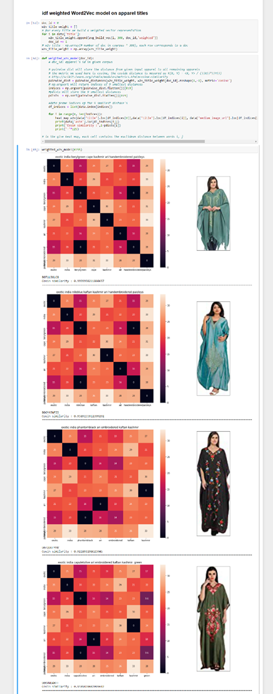Click into the weighted_w2v_model function definition cell

tap(149, 97)
